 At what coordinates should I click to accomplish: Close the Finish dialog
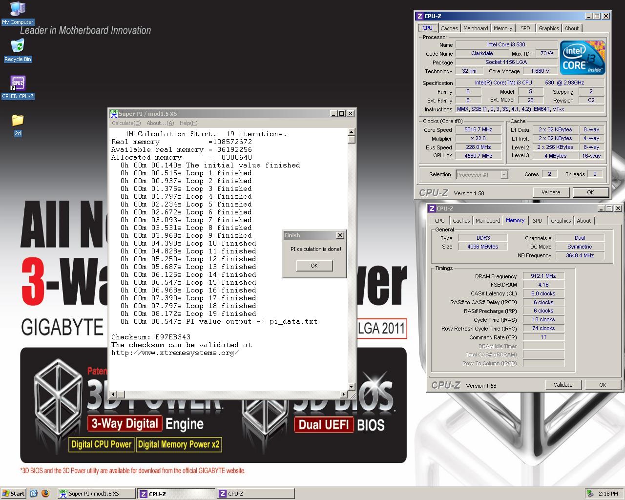point(340,235)
